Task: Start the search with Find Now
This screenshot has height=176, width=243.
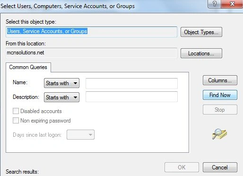Action: [220, 95]
